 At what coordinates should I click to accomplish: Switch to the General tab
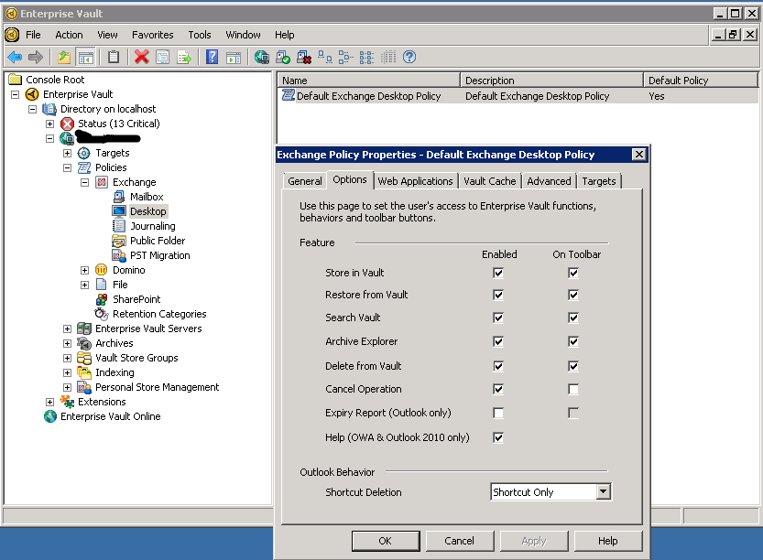click(x=305, y=181)
